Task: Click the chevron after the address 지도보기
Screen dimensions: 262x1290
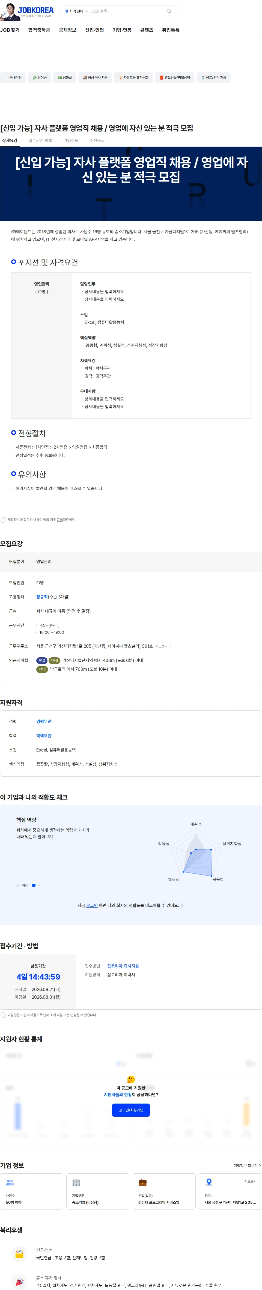Action: [171, 646]
